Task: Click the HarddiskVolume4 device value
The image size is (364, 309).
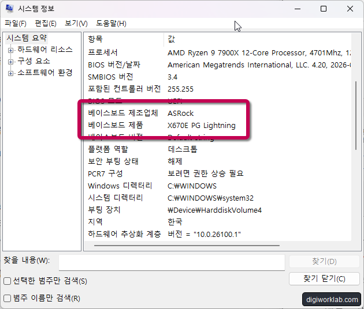Action: (214, 210)
